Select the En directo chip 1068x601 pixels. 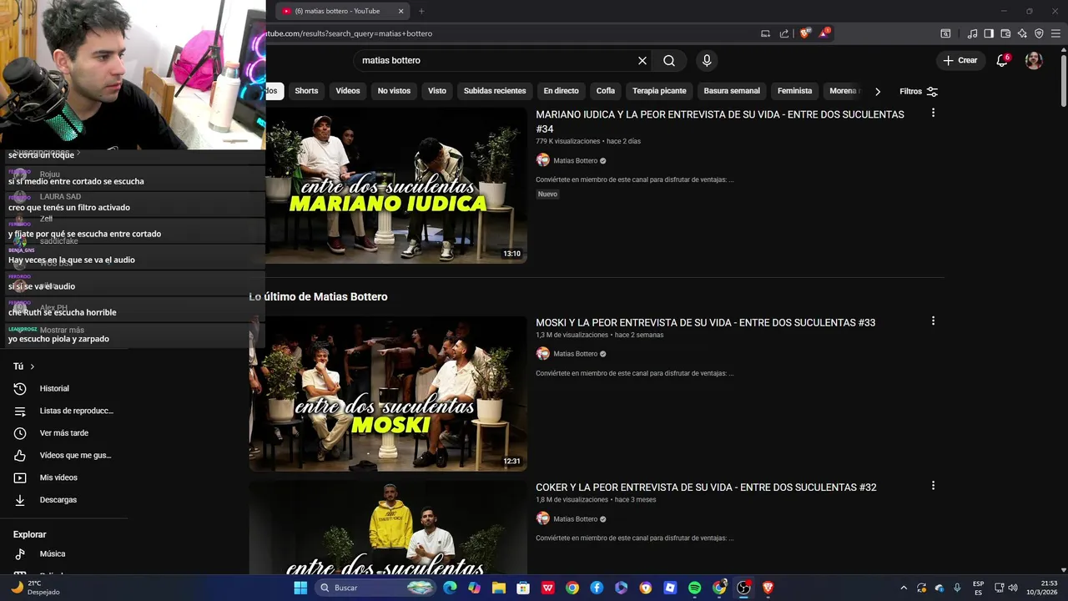click(x=561, y=91)
